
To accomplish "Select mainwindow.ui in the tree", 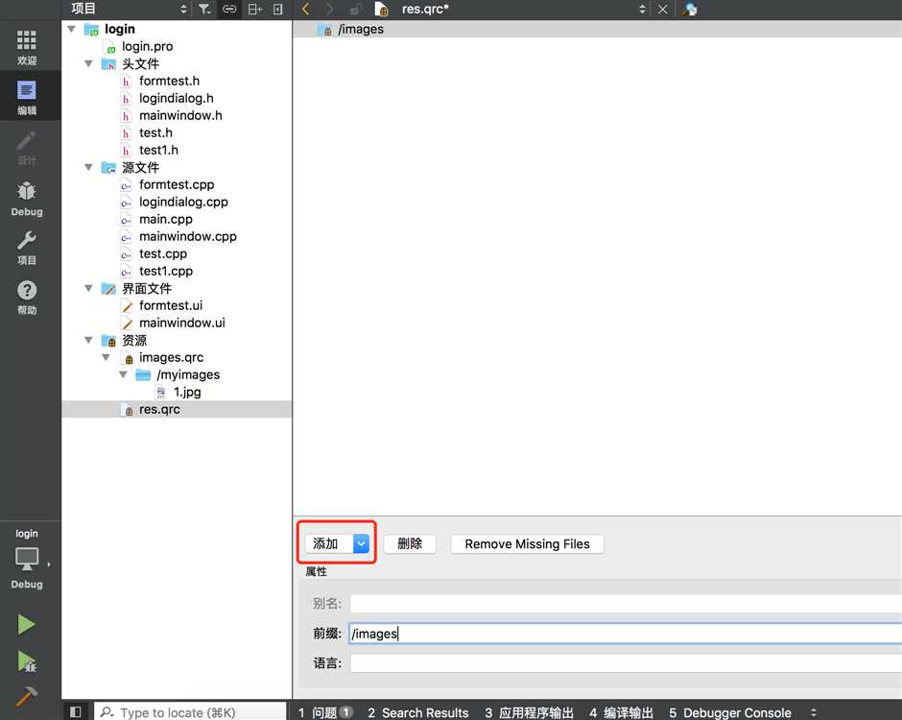I will coord(181,323).
